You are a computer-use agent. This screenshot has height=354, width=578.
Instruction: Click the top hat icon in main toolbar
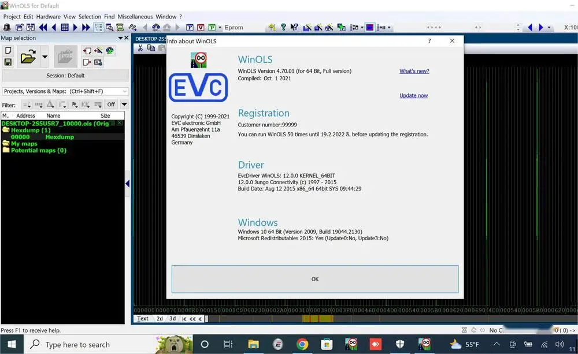pyautogui.click(x=6, y=27)
